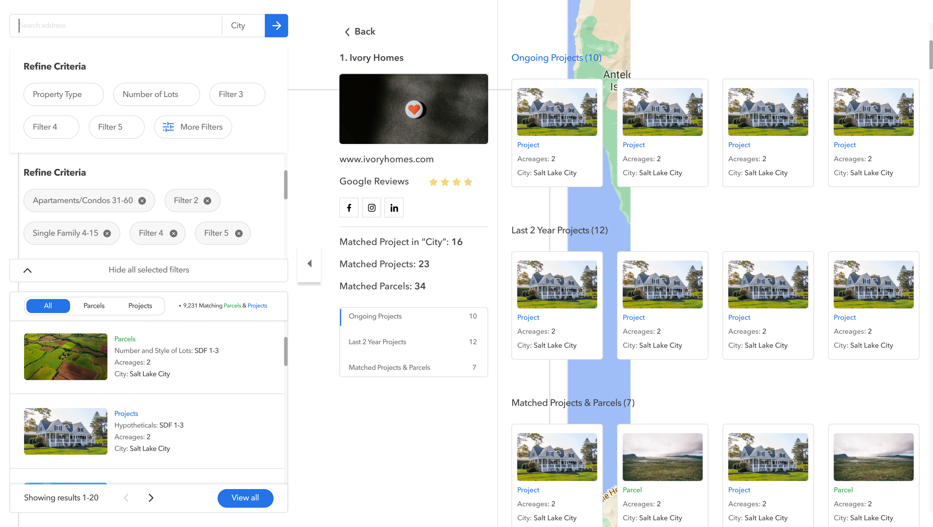Click Hide all selected filters

[149, 270]
